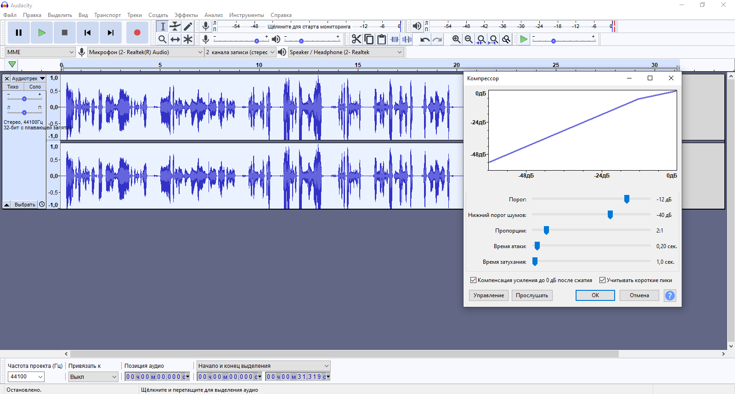Viewport: 735px width, 394px height.
Task: Select the Time Shift tool
Action: pyautogui.click(x=175, y=39)
